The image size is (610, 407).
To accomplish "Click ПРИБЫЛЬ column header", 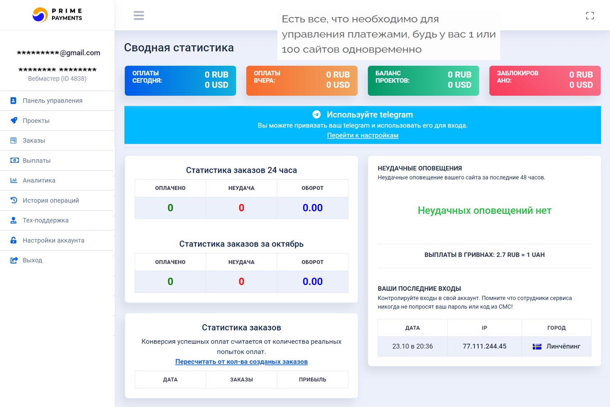I will point(313,379).
